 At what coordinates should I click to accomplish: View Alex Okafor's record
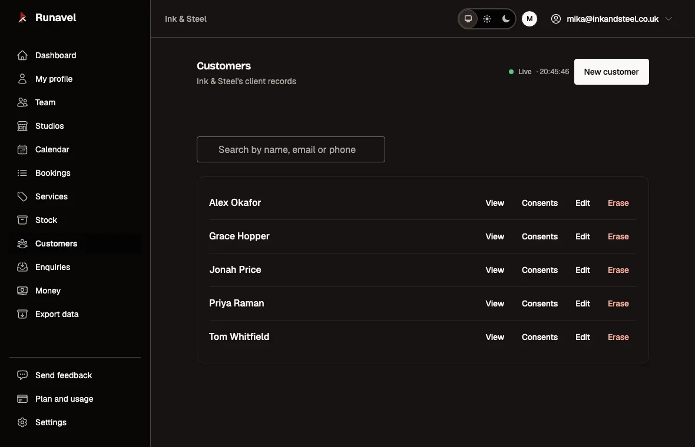495,203
